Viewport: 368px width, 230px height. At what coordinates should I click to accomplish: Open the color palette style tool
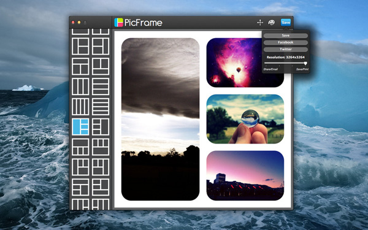tap(271, 23)
